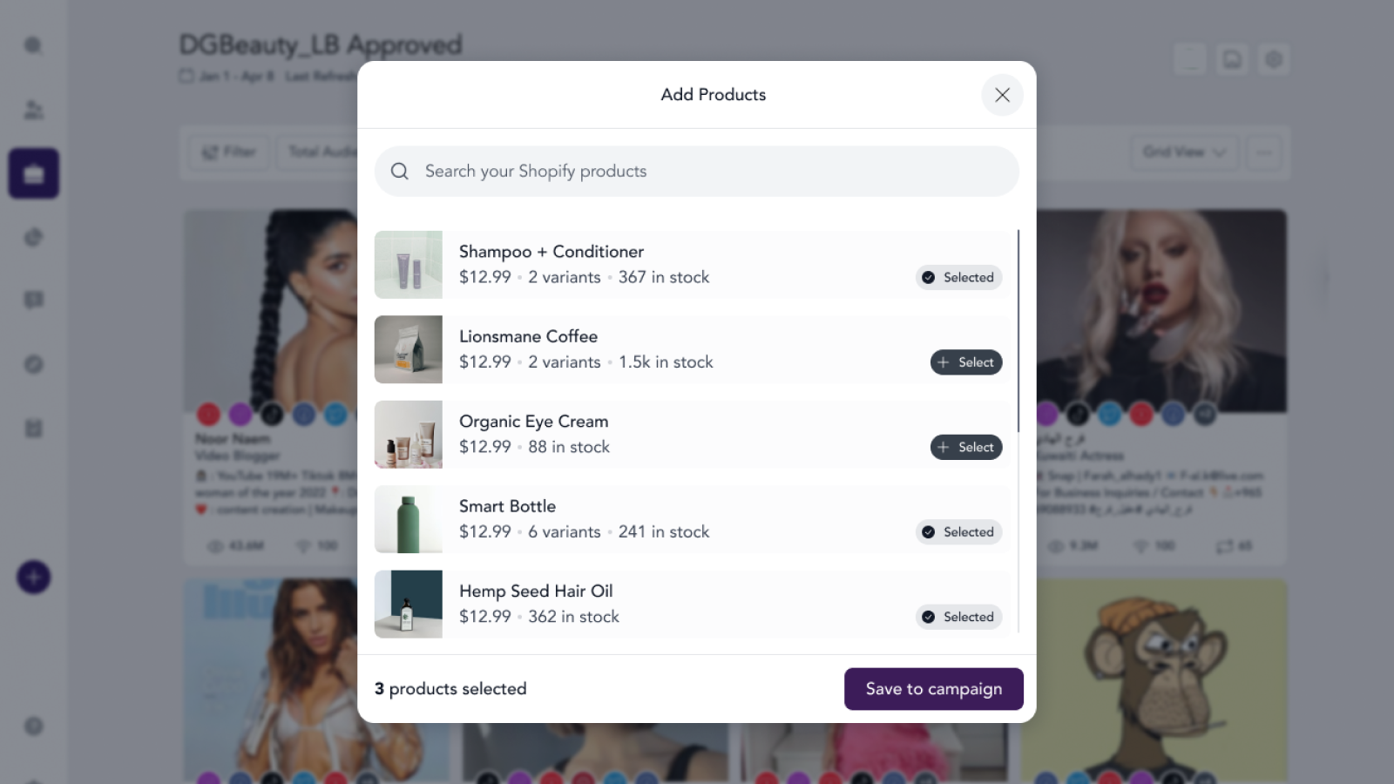Click Save to campaign button
This screenshot has height=784, width=1394.
[933, 689]
